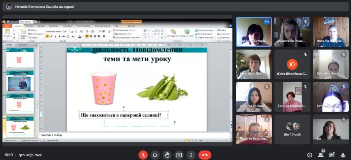This screenshot has height=160, width=351.
Task: Start slide show from the status bar icon
Action: 196,141
